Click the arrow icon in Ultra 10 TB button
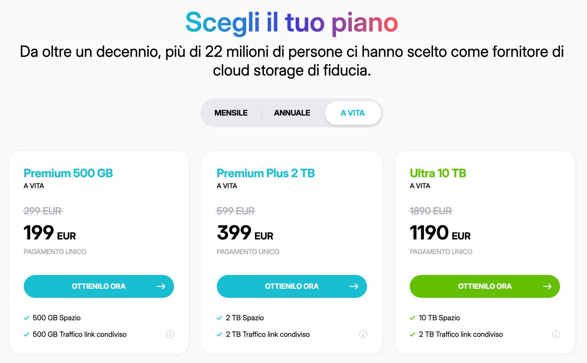587x363 pixels. click(x=547, y=286)
